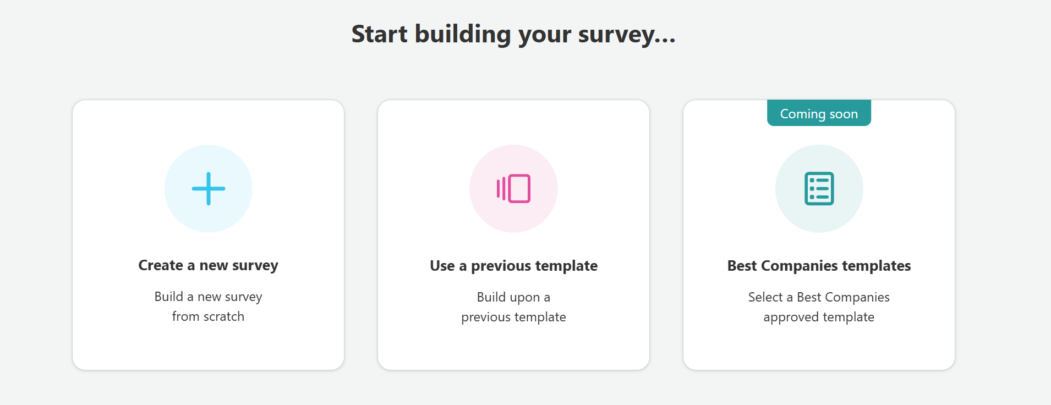Click the 'Start building your survey...' title
This screenshot has width=1051, height=405.
(513, 34)
